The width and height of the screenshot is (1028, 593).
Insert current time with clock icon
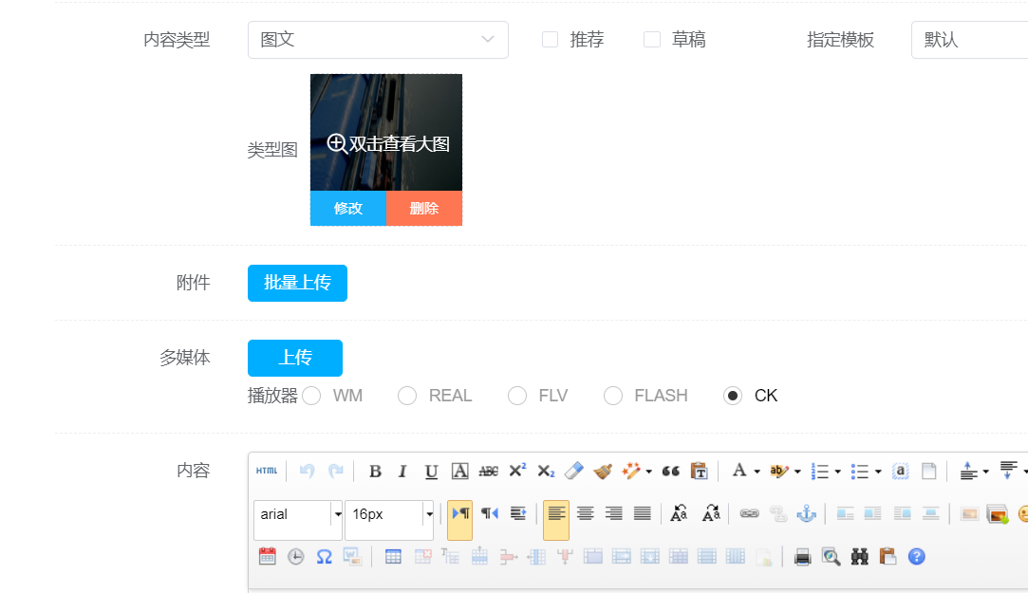click(296, 556)
